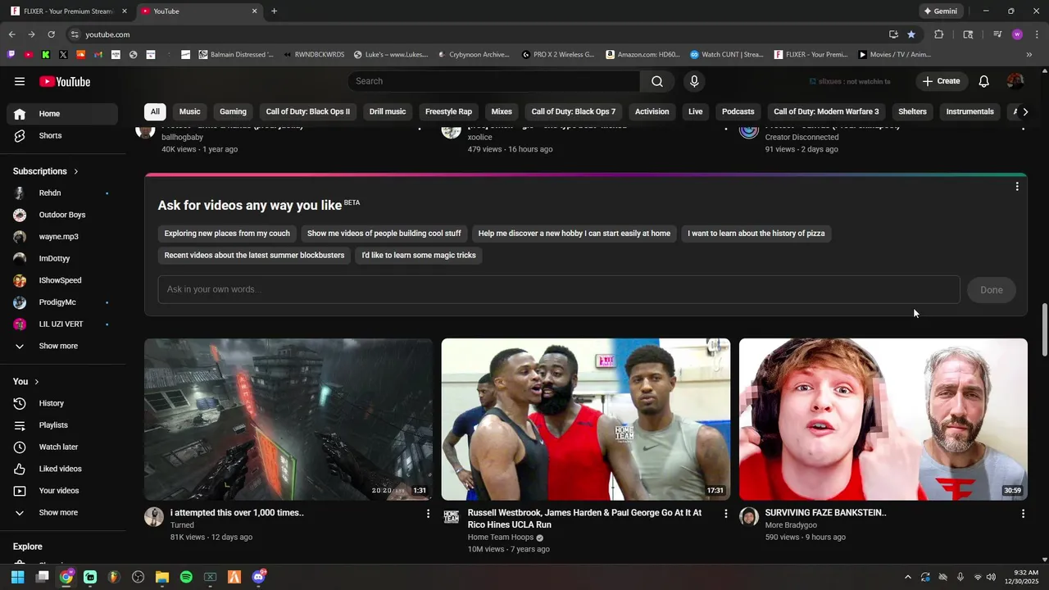Open the YouTube account avatar menu
This screenshot has width=1049, height=590.
coord(1015,81)
